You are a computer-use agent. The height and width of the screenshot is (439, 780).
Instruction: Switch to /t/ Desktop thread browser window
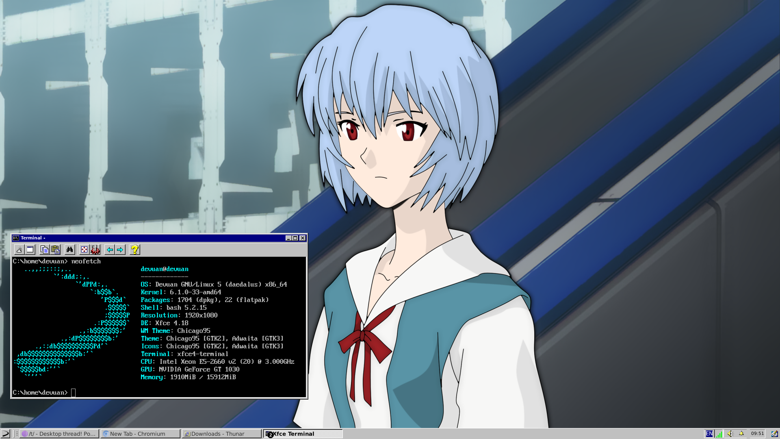59,434
